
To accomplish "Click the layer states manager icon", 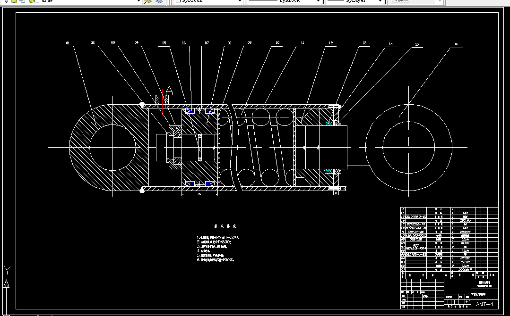I will 159,1.
